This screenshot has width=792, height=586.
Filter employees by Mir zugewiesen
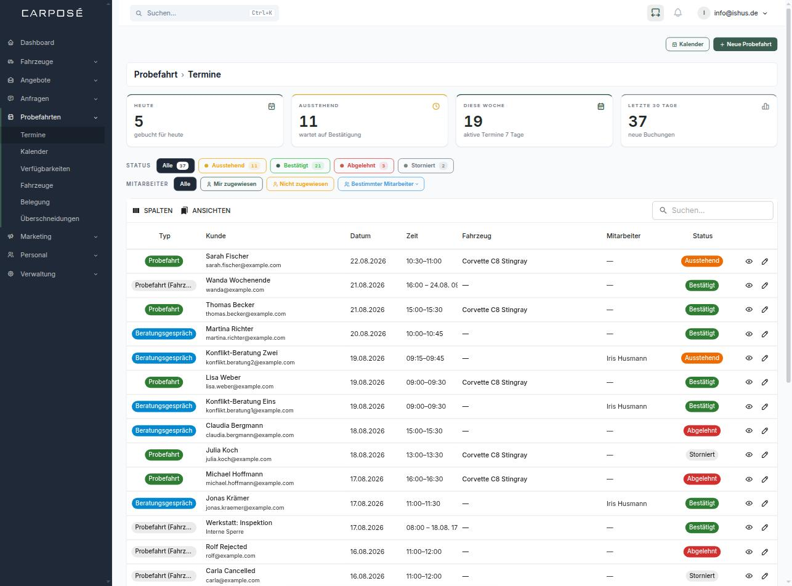(232, 184)
